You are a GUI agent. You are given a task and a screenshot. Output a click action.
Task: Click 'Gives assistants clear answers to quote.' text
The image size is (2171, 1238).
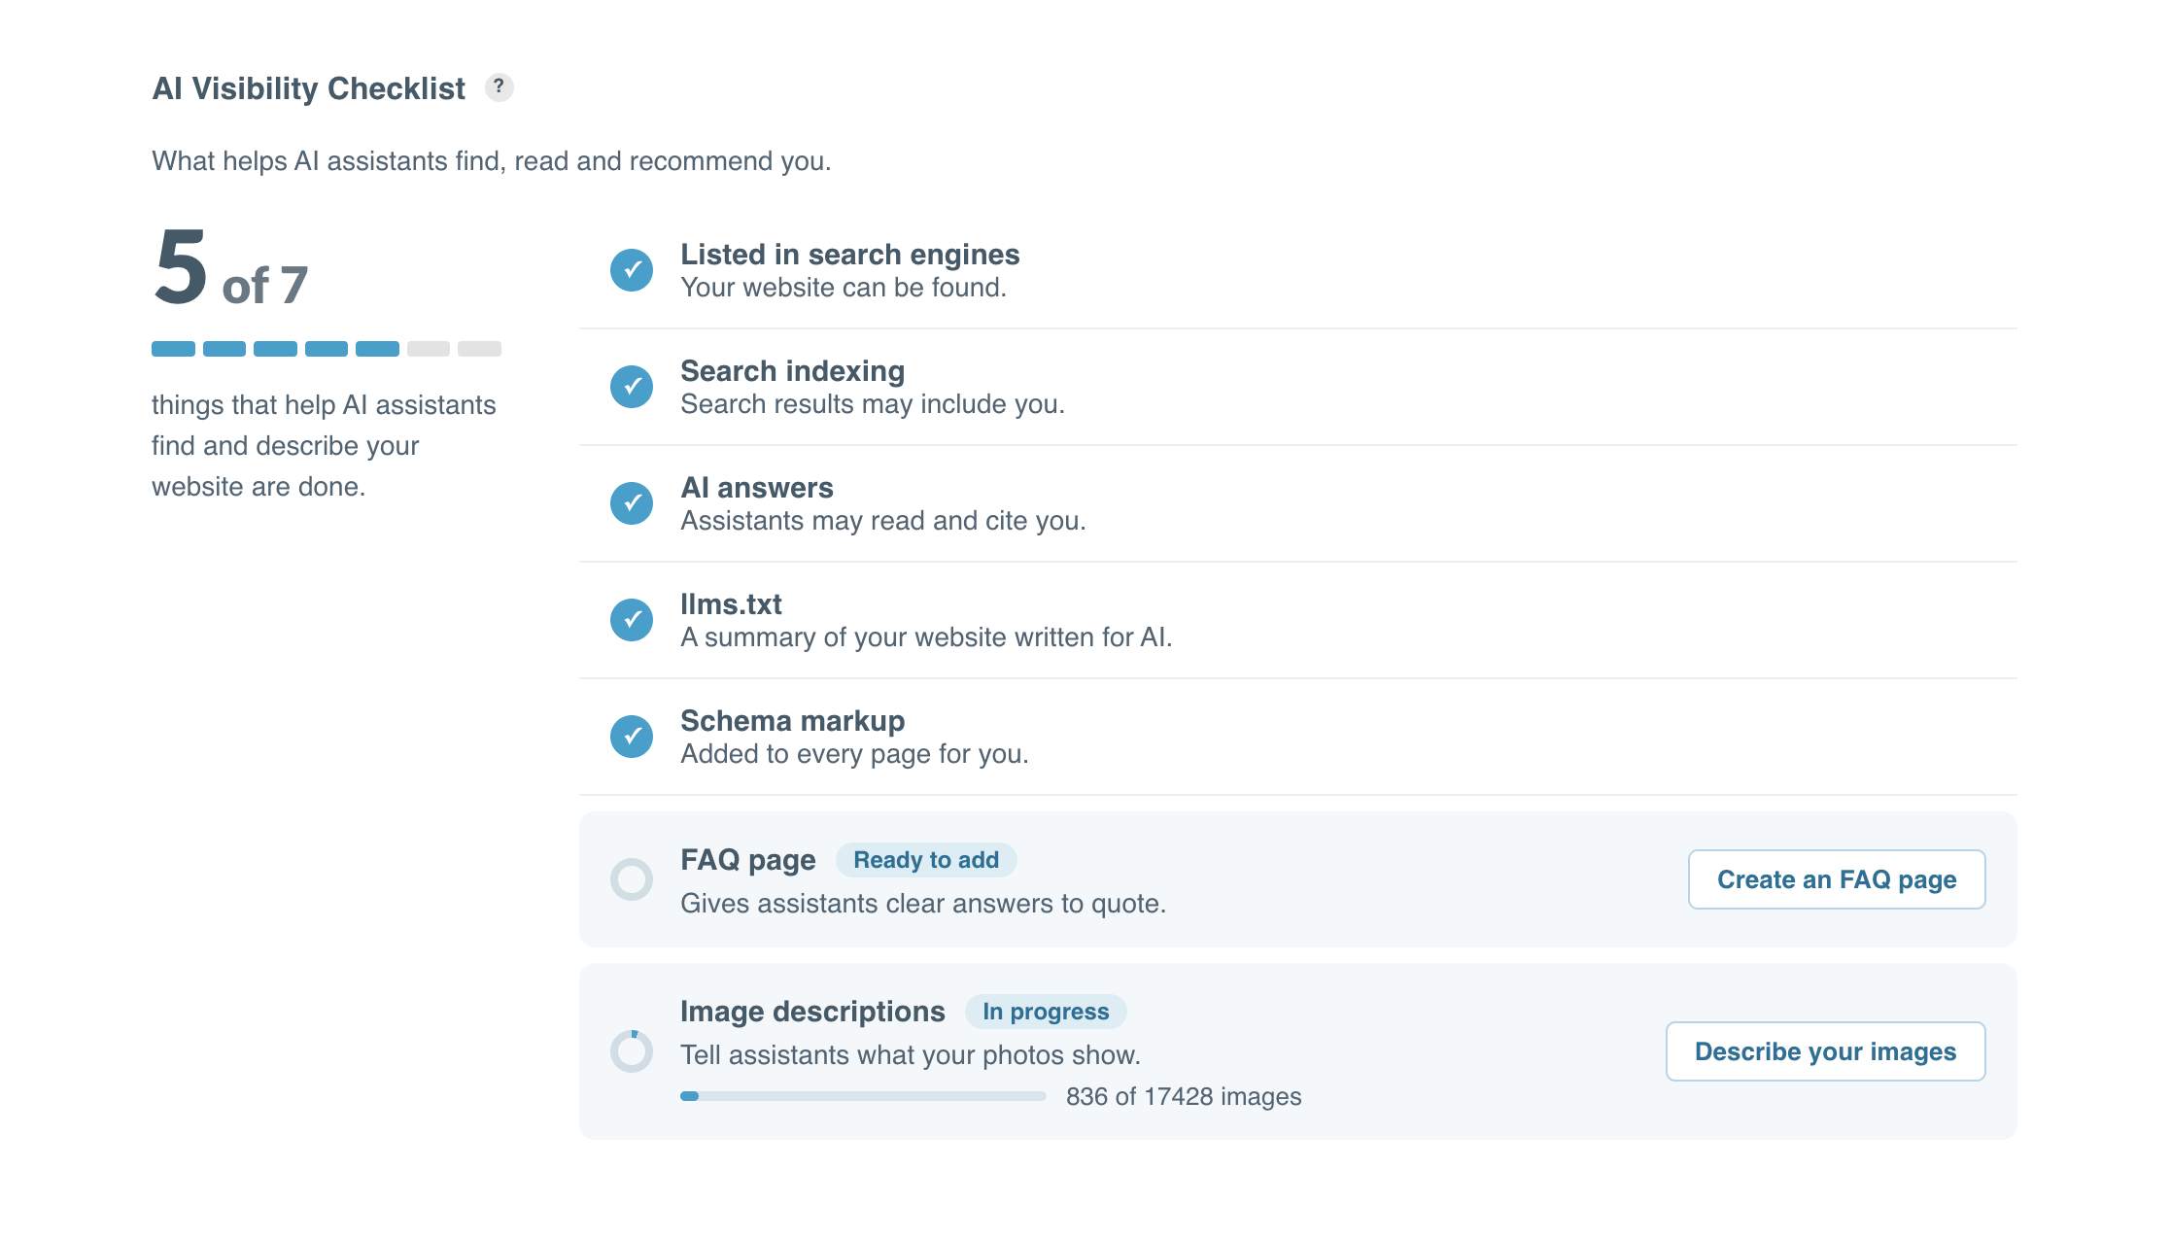click(923, 904)
